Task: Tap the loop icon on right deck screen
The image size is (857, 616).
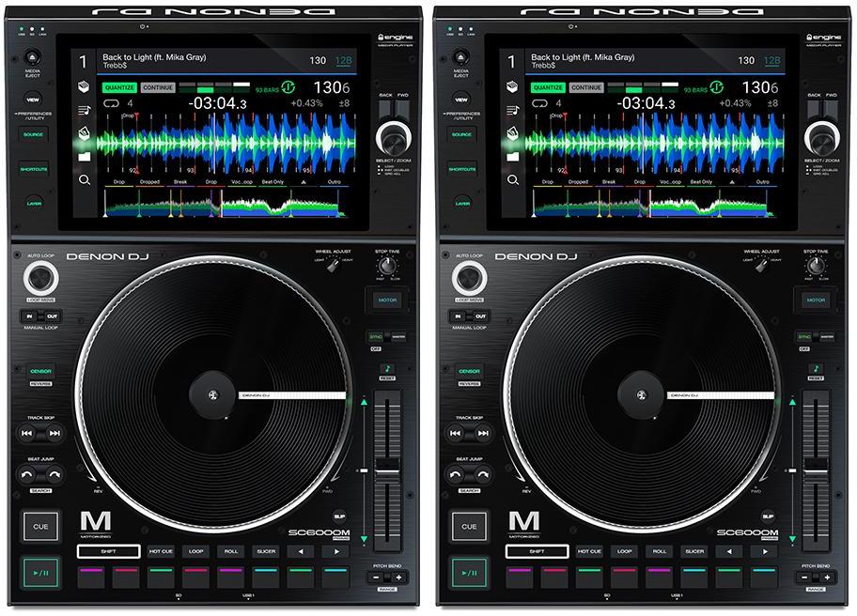Action: (539, 103)
